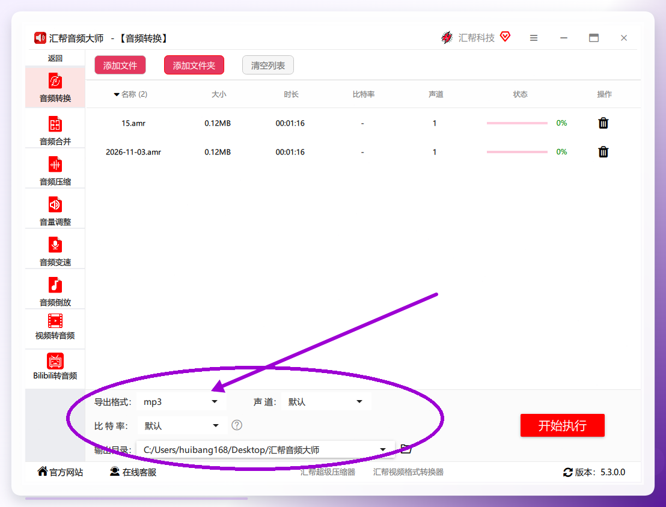Click the 清空列表 button
This screenshot has width=666, height=507.
tap(268, 65)
